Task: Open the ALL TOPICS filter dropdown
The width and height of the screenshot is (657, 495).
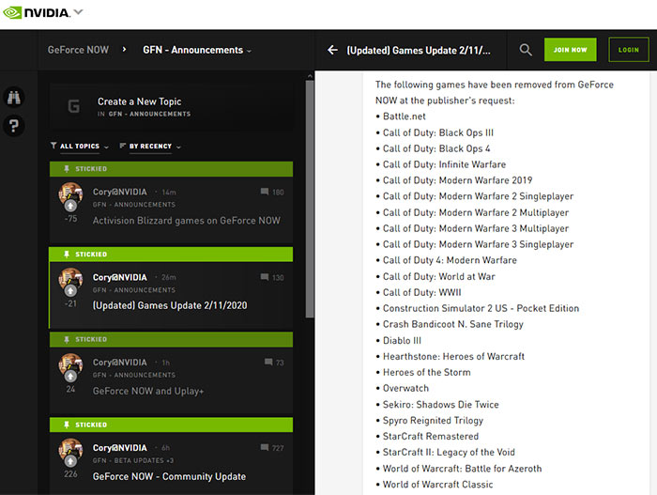Action: (x=80, y=146)
